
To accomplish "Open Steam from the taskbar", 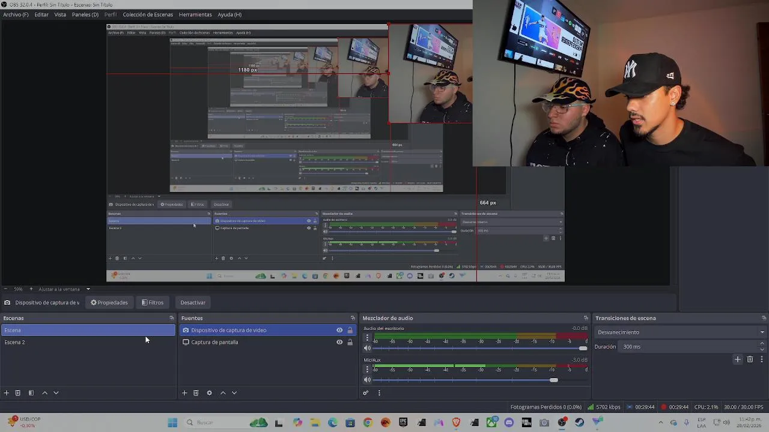I will coord(579,422).
